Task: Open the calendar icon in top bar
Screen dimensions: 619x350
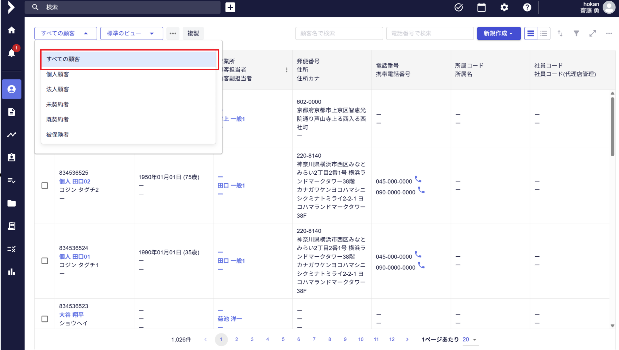Action: 481,7
